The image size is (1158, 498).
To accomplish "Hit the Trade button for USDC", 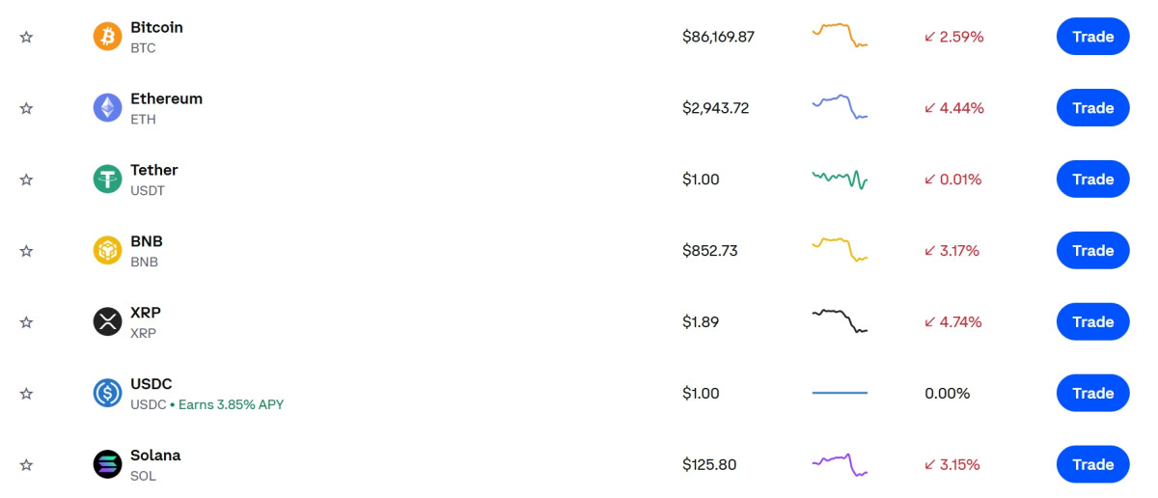I will click(x=1092, y=394).
